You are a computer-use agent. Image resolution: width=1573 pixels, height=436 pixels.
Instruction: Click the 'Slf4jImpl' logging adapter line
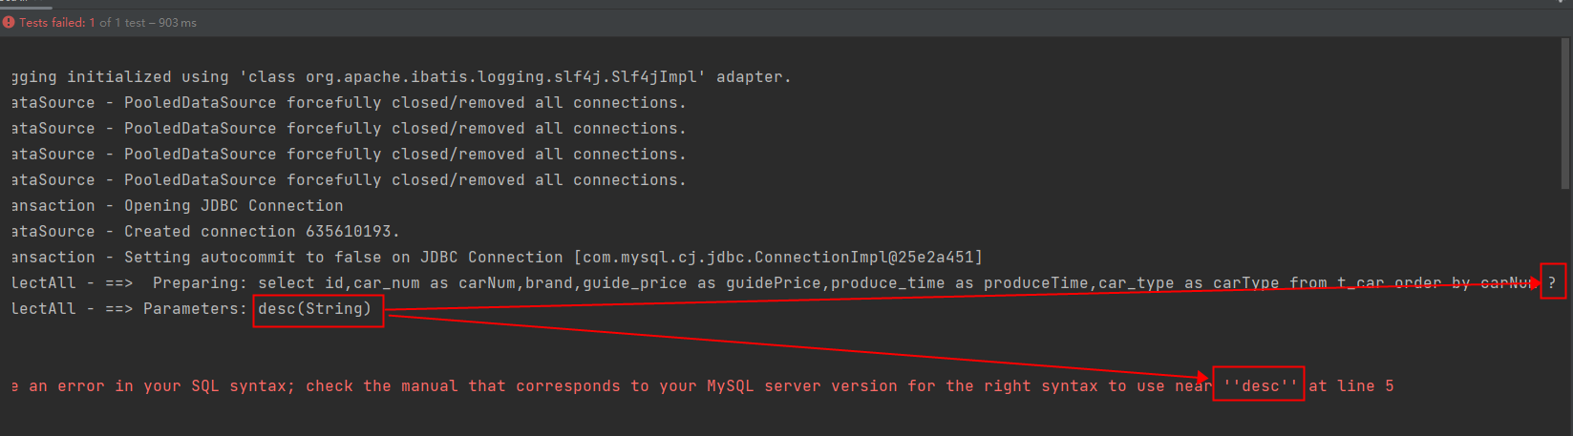click(402, 77)
